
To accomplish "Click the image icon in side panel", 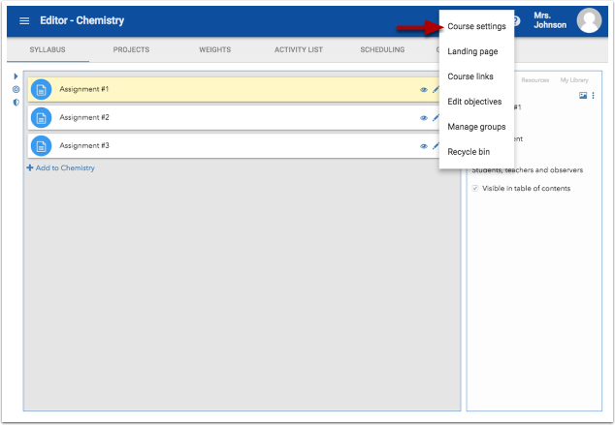I will pos(583,95).
